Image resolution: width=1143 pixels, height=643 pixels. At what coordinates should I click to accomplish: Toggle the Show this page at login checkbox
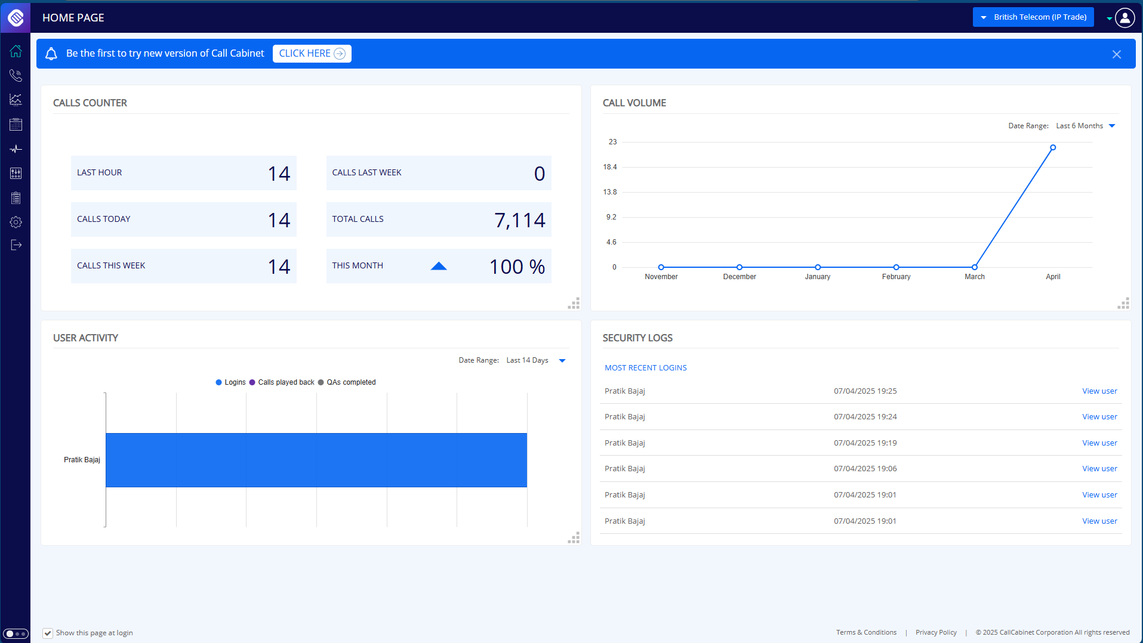point(48,633)
